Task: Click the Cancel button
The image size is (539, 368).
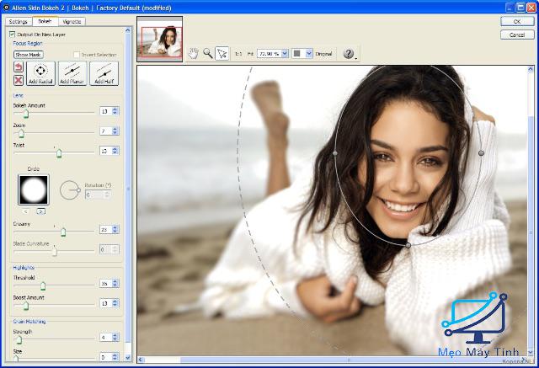Action: [x=515, y=35]
